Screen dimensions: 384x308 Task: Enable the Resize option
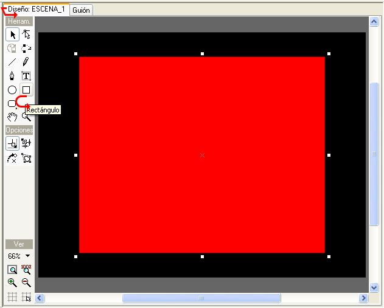click(26, 143)
